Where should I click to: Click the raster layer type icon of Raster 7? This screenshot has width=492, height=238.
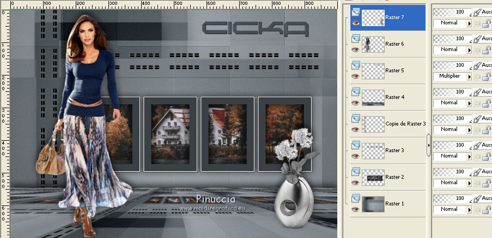pyautogui.click(x=355, y=12)
